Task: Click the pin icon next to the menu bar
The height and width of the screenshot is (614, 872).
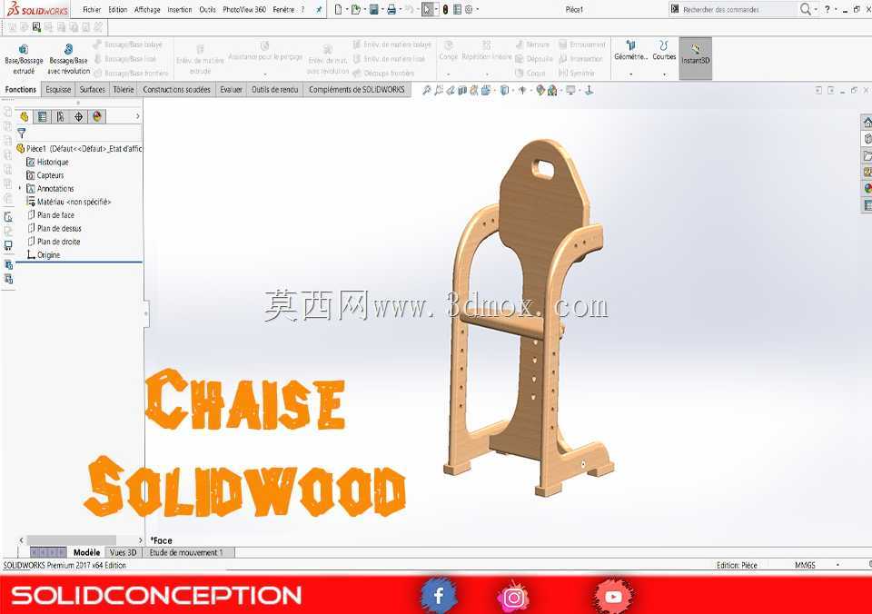Action: point(319,9)
